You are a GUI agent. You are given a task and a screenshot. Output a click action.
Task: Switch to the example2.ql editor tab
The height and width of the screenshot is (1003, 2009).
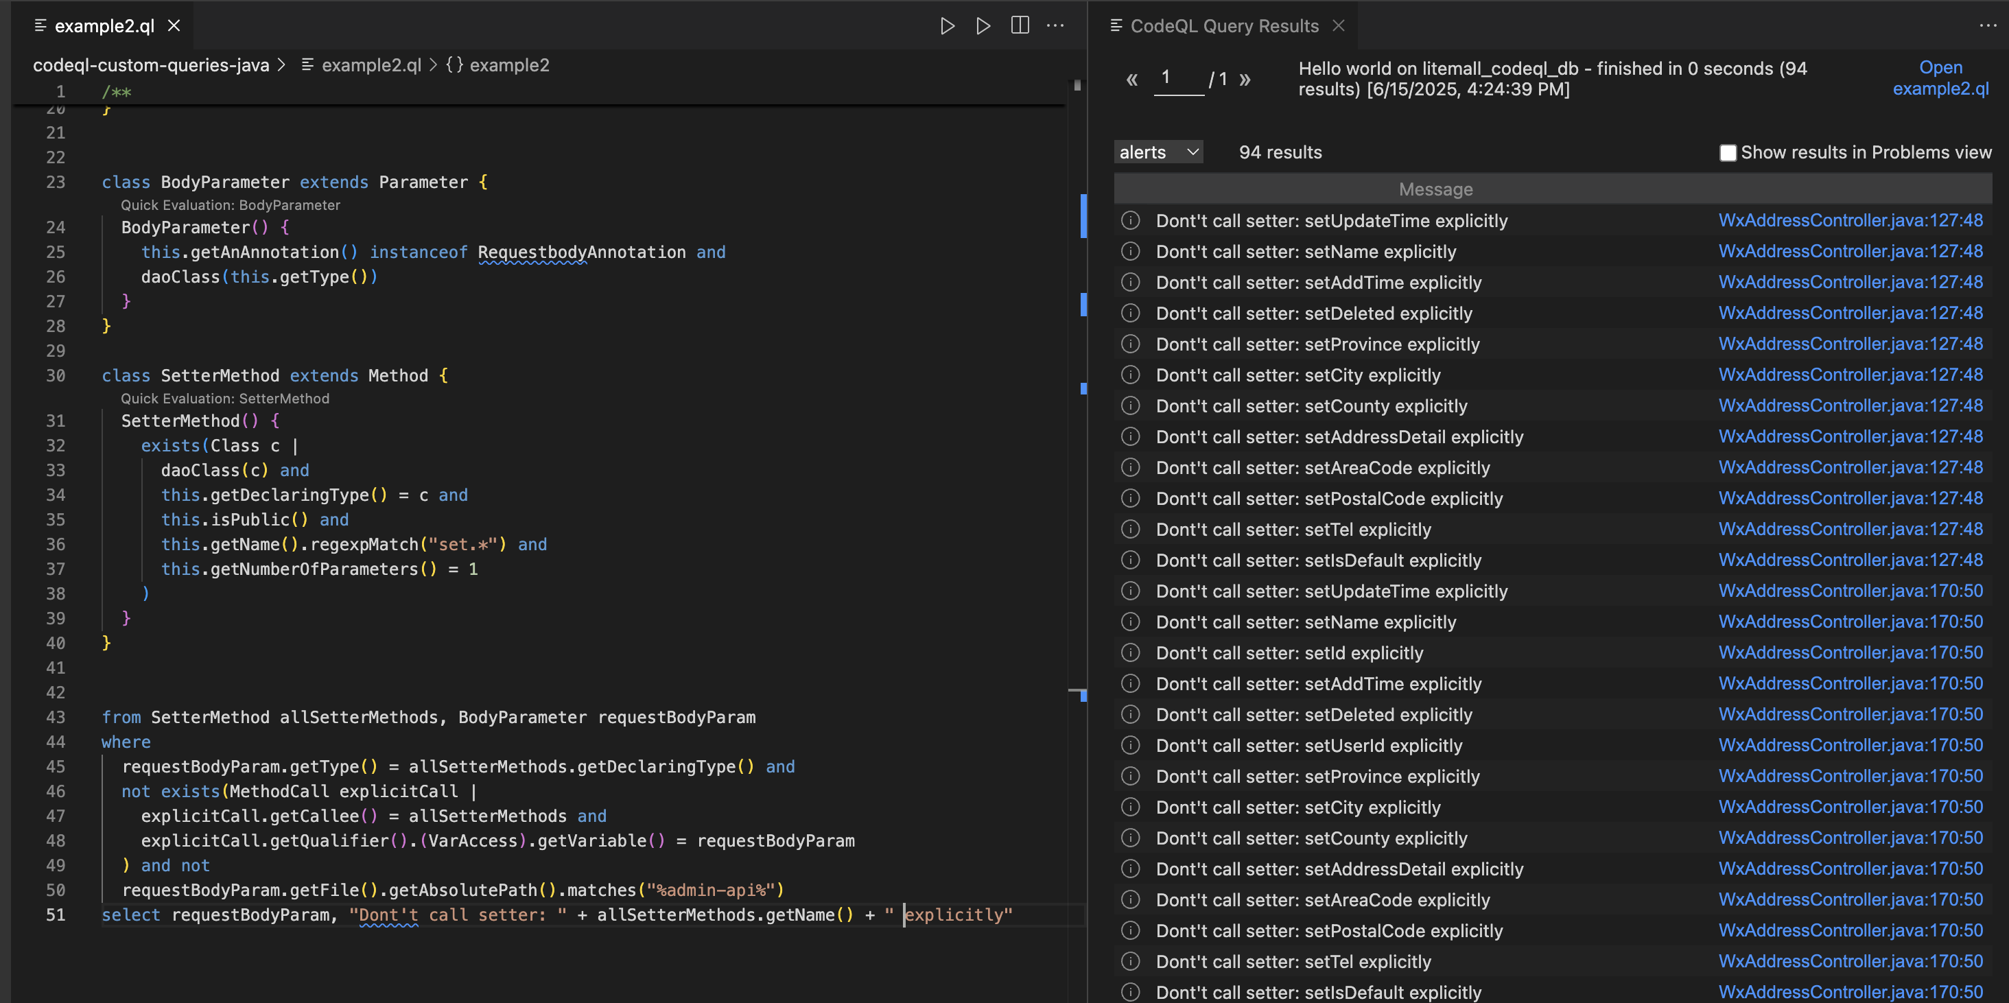[104, 26]
